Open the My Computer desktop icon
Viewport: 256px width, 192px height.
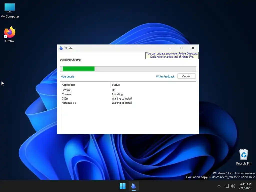[x=10, y=10]
